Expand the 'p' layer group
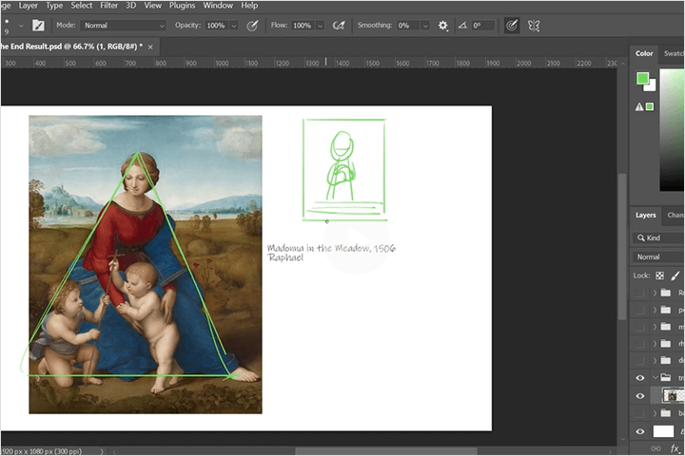 click(x=655, y=310)
